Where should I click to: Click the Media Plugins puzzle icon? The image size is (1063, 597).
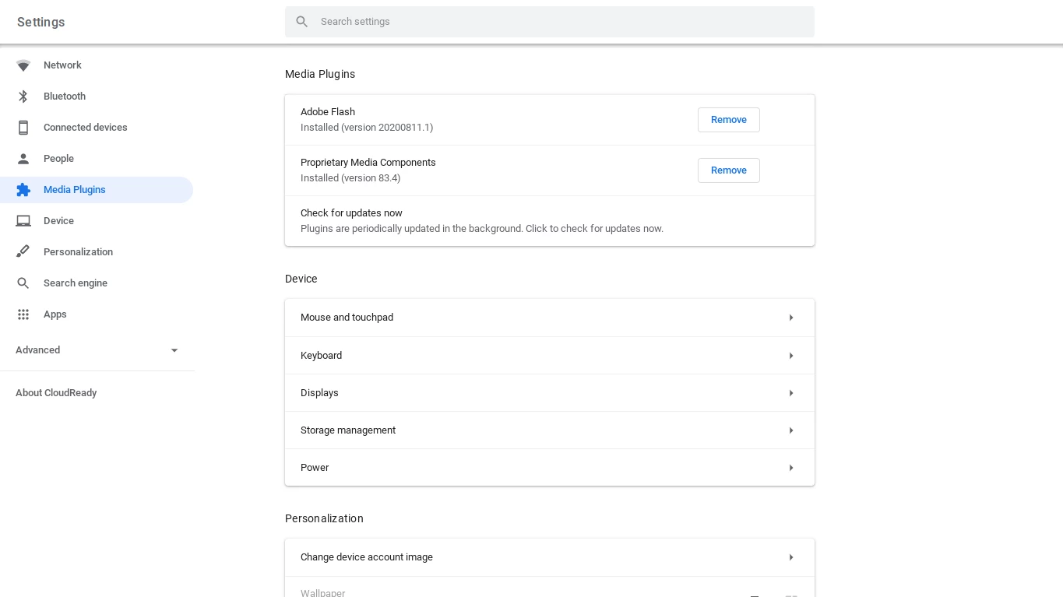[x=23, y=190]
